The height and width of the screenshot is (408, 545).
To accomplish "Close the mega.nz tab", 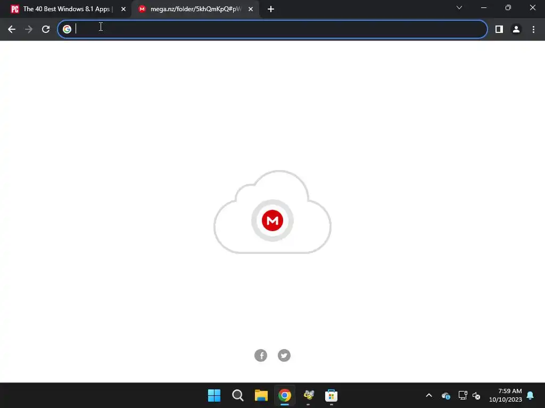I will pos(251,9).
